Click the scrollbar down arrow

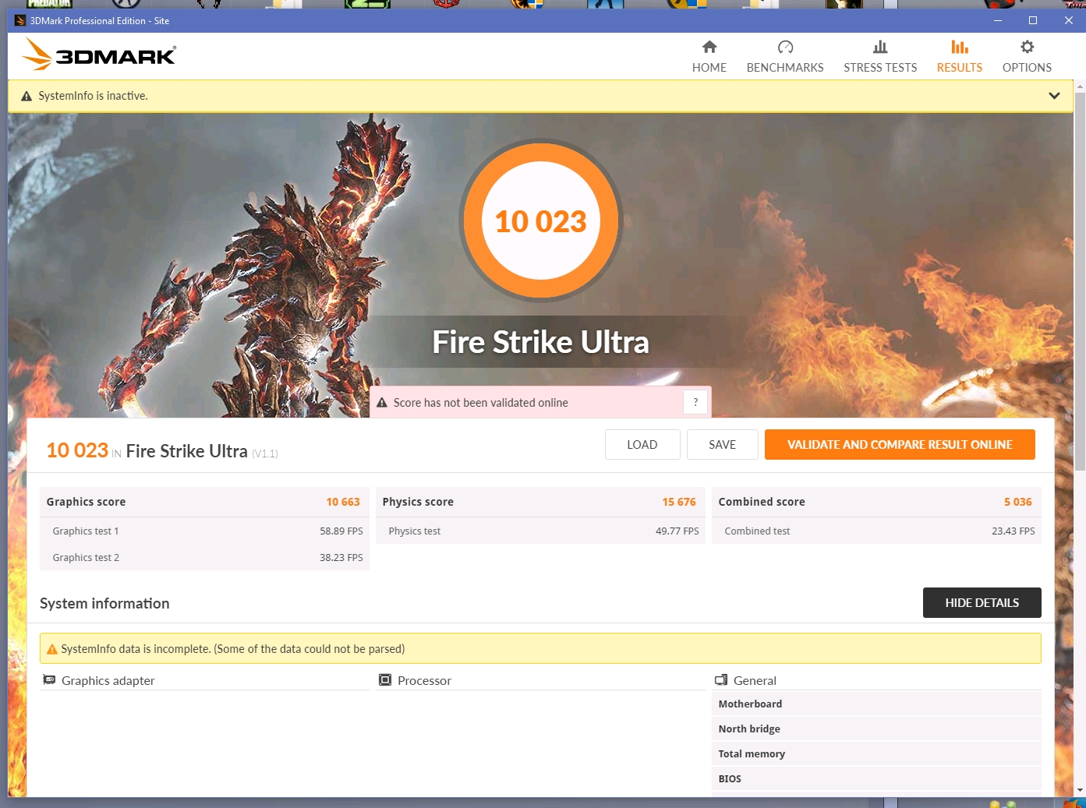[x=1080, y=789]
